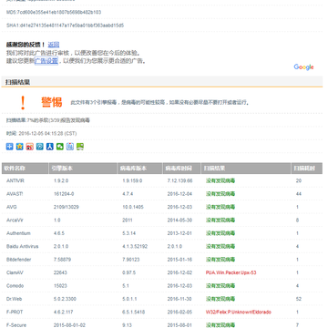Share via green WeChat icon

click(60, 147)
